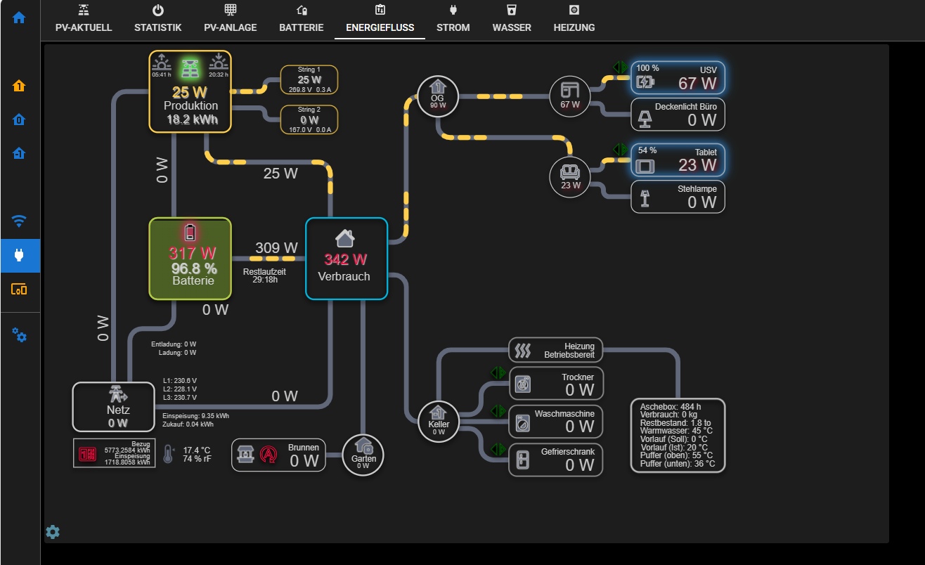Click the tablet icon in Tablet box
The image size is (925, 565).
pos(645,167)
